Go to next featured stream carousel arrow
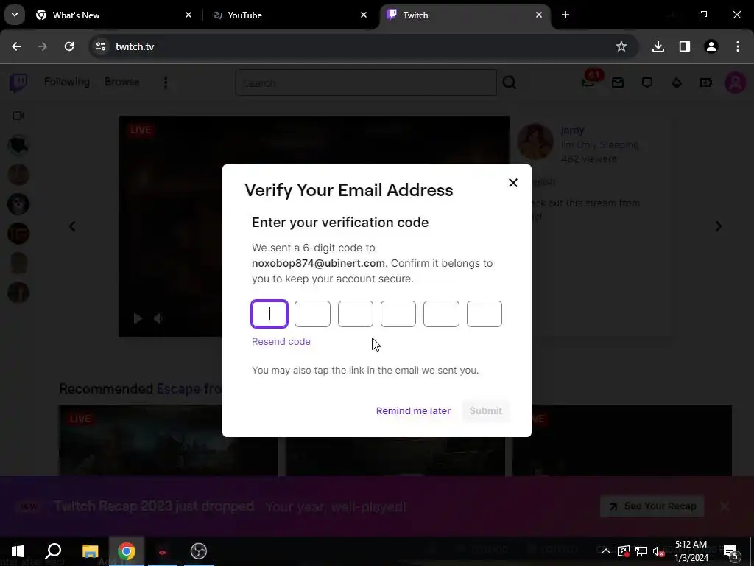The height and width of the screenshot is (566, 754). point(719,226)
